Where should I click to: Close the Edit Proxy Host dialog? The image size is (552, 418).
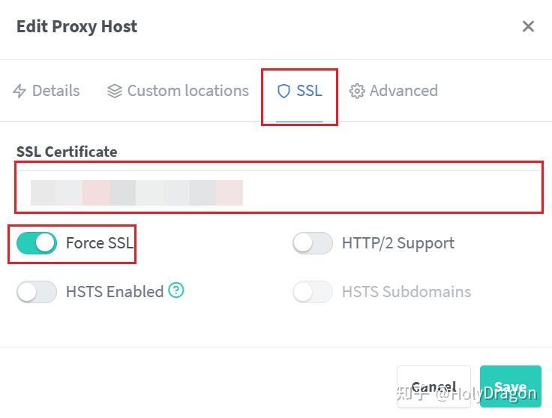[528, 27]
